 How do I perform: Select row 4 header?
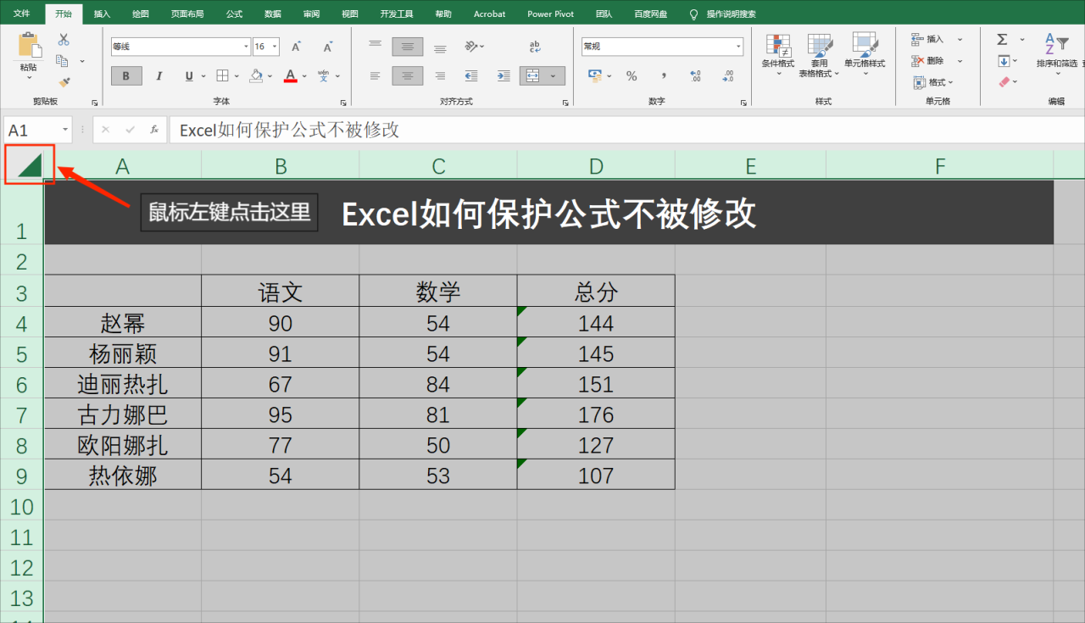tap(21, 323)
